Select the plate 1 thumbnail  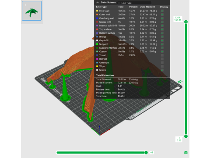pos(31,11)
